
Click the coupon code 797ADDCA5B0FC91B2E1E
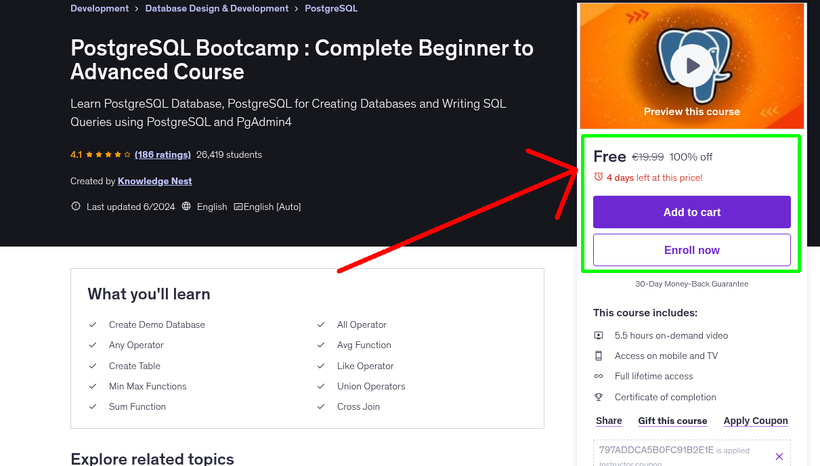[656, 449]
